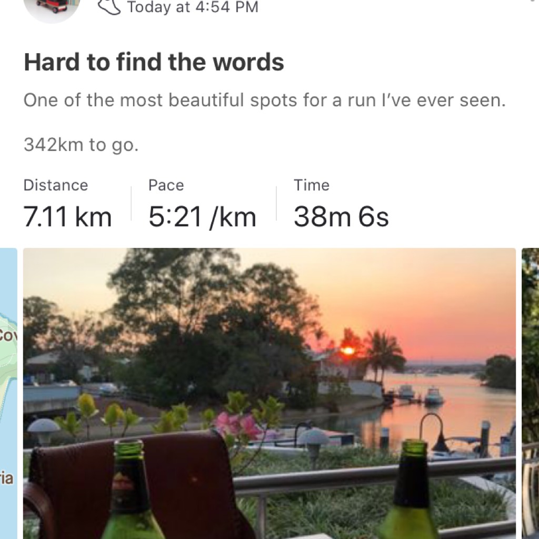Tap the Pace stat label
539x539 pixels.
(x=166, y=185)
